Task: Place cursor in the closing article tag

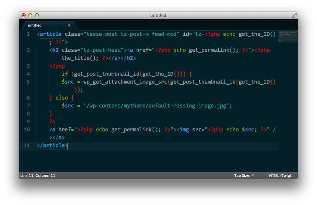Action: click(x=53, y=146)
